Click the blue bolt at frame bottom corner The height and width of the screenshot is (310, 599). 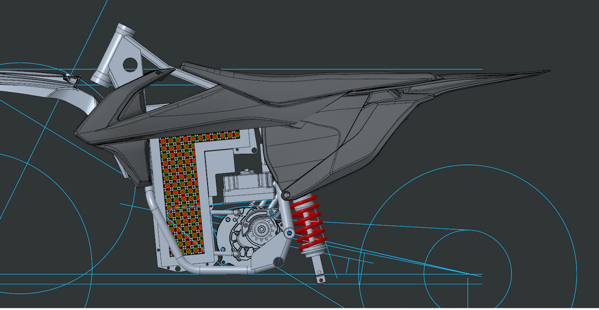tap(279, 262)
